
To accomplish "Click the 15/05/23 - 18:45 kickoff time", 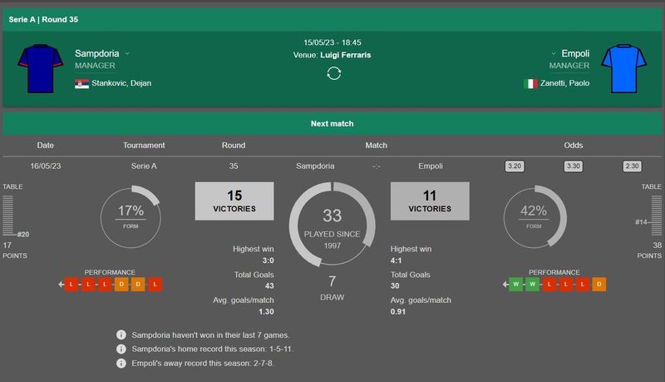I will click(332, 42).
